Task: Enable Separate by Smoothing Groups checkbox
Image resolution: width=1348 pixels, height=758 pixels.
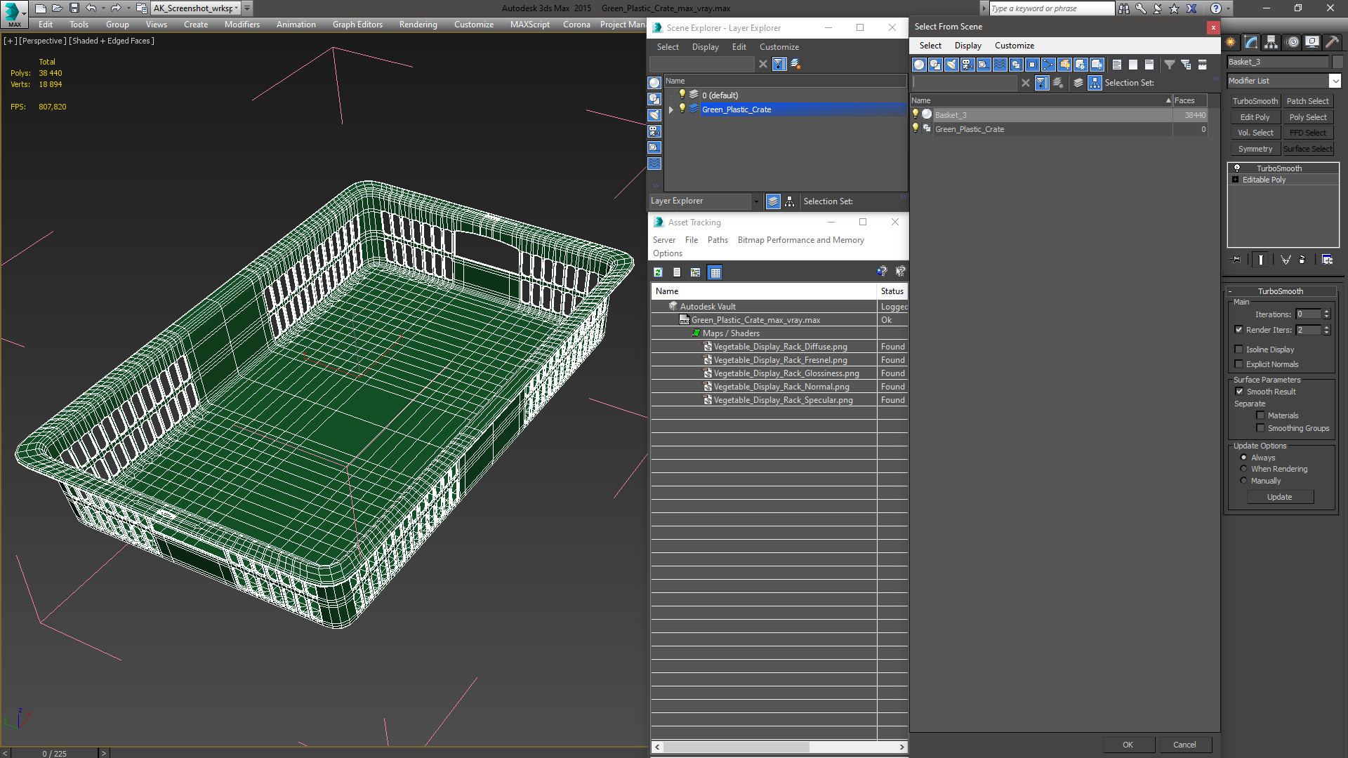Action: (x=1261, y=428)
